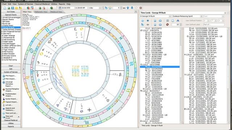Open Aspects and Testimony

[9, 109]
